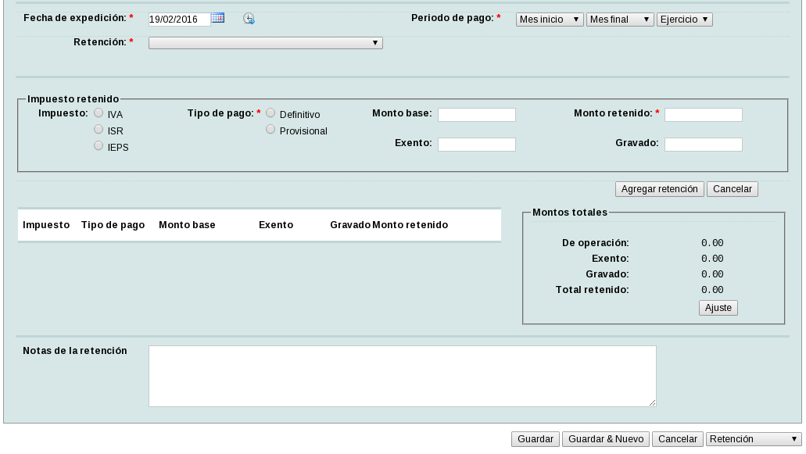
Task: Select the IVA tax radio button
Action: tap(99, 113)
